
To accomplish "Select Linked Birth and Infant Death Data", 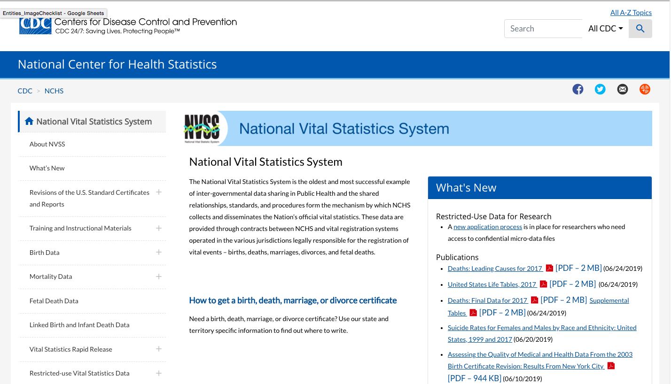I will click(x=79, y=325).
